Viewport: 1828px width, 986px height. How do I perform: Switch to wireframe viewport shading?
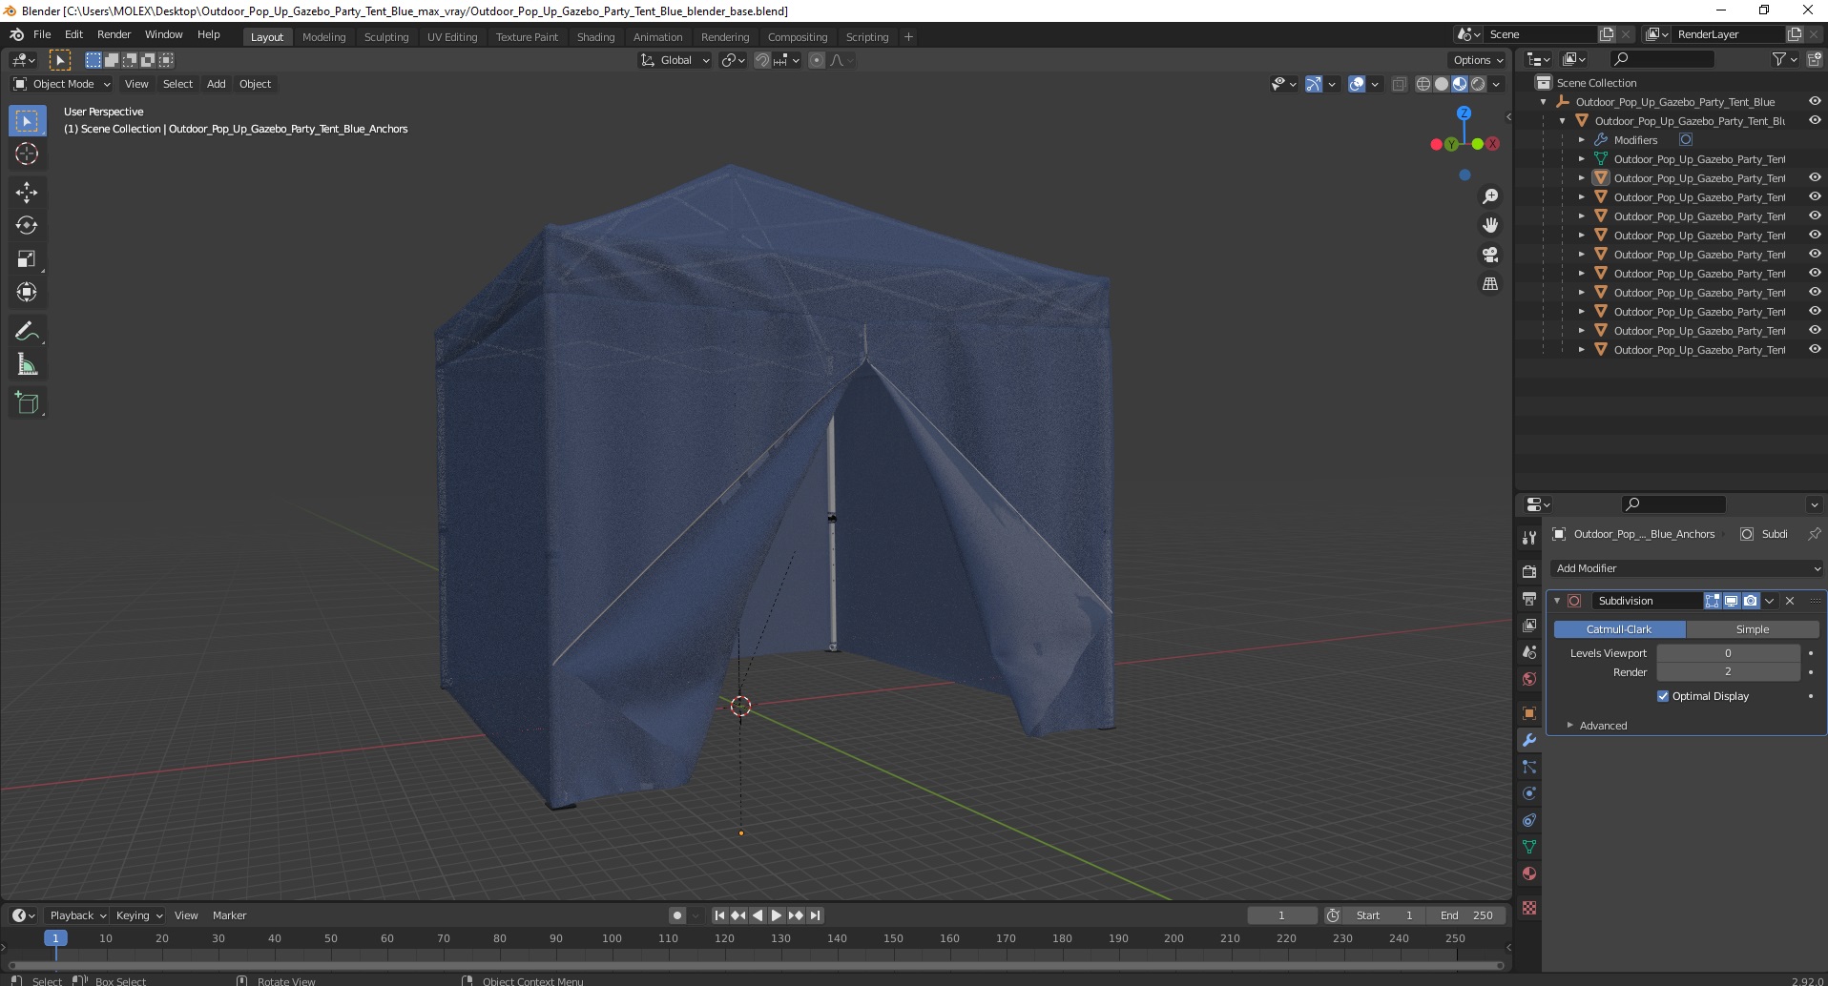coord(1423,84)
